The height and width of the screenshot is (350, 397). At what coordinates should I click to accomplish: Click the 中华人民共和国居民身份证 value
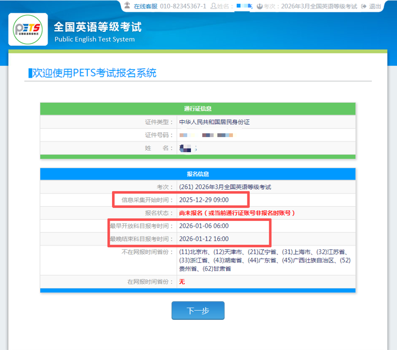tap(213, 122)
